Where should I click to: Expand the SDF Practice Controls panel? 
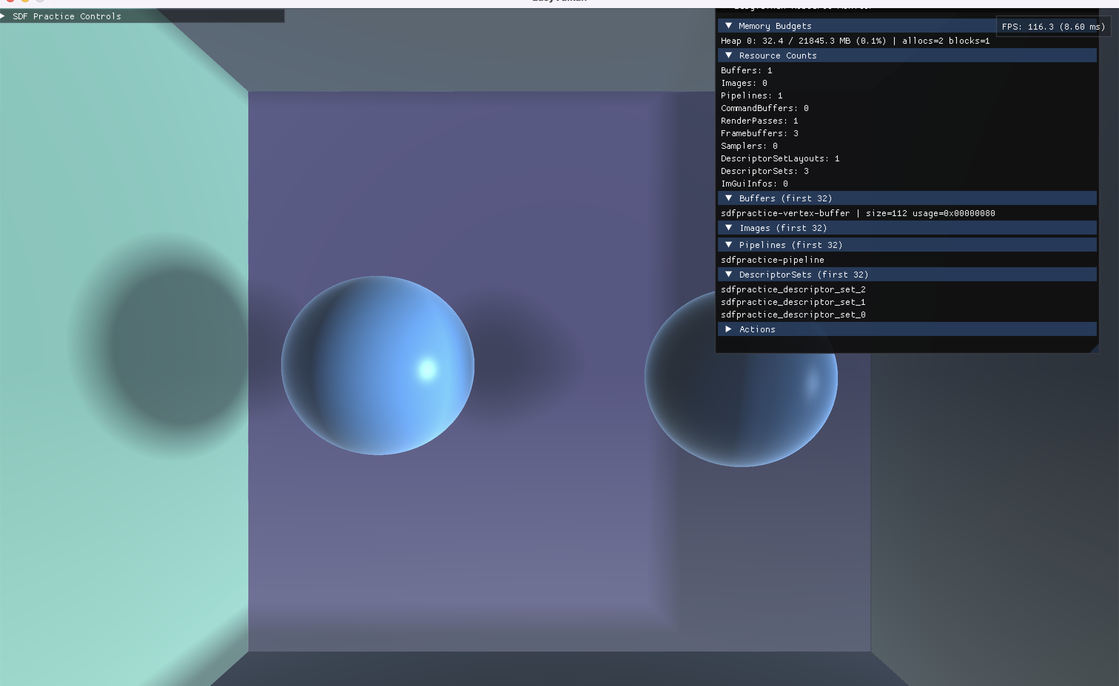[x=142, y=16]
